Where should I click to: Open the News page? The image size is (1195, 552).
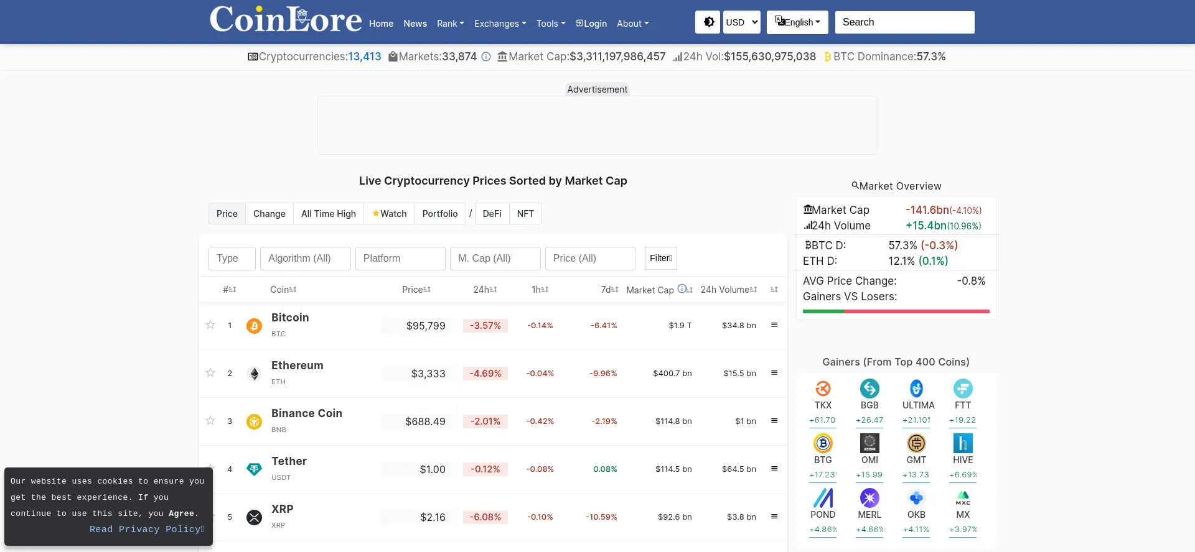click(415, 24)
